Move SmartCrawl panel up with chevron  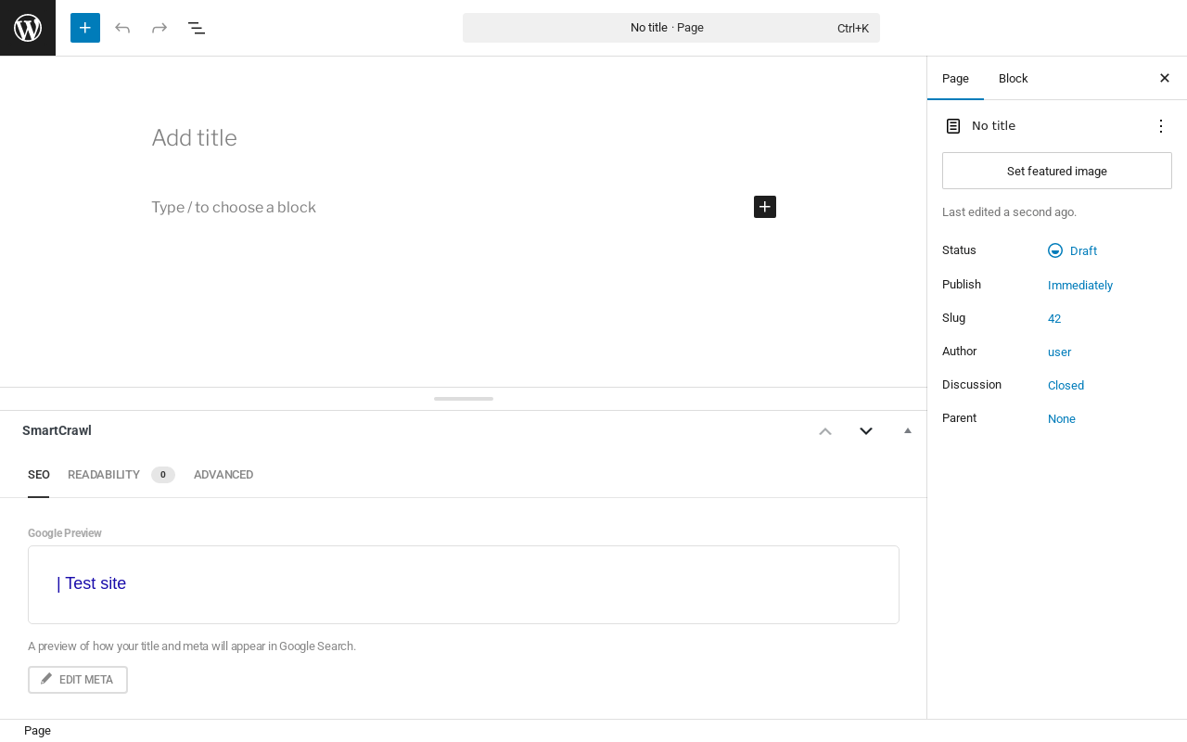click(825, 430)
